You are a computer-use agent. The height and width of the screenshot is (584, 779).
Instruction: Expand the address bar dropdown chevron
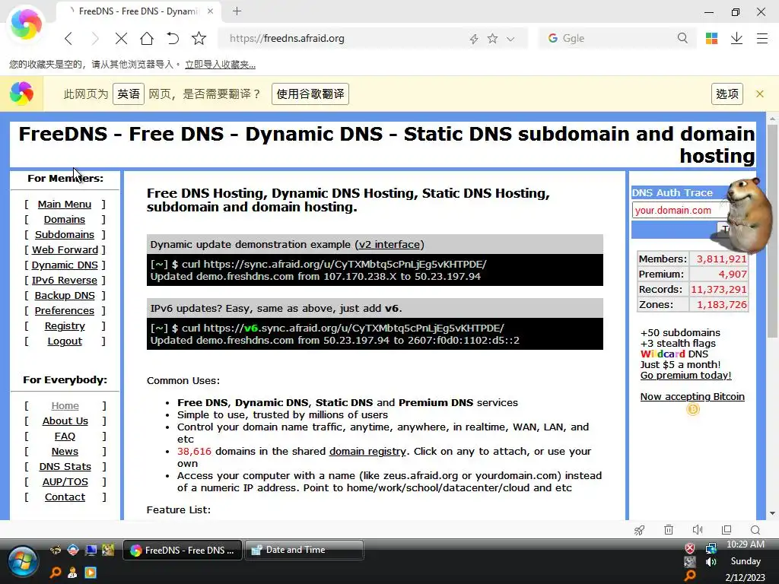point(510,39)
